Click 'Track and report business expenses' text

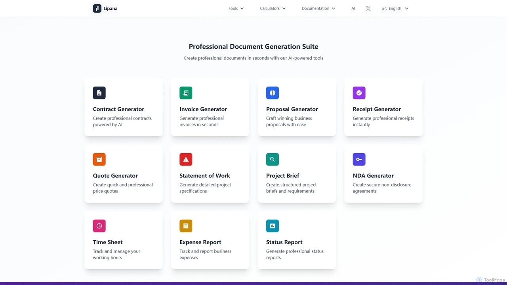point(205,255)
